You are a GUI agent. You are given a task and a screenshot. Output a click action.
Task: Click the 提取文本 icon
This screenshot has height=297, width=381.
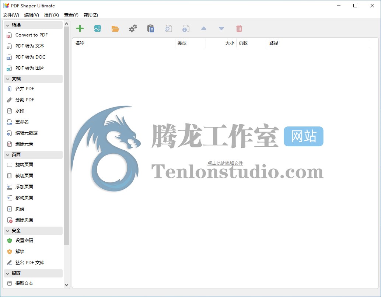tap(10, 283)
